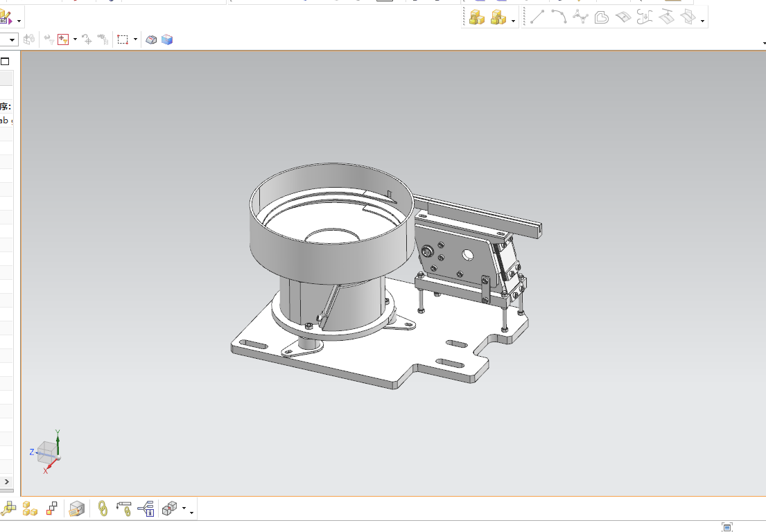Viewport: 766px width, 532px height.
Task: Click the undo crosshair reset icon
Action: click(87, 39)
